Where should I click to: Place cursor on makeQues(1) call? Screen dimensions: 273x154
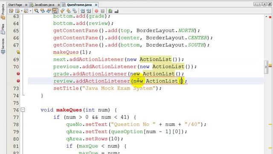pyautogui.click(x=72, y=52)
